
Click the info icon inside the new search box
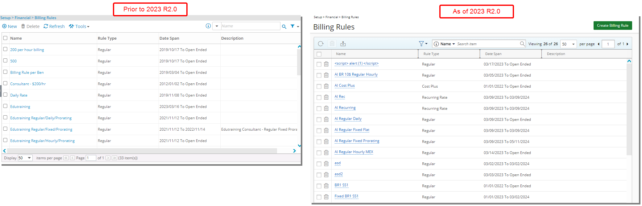click(436, 44)
